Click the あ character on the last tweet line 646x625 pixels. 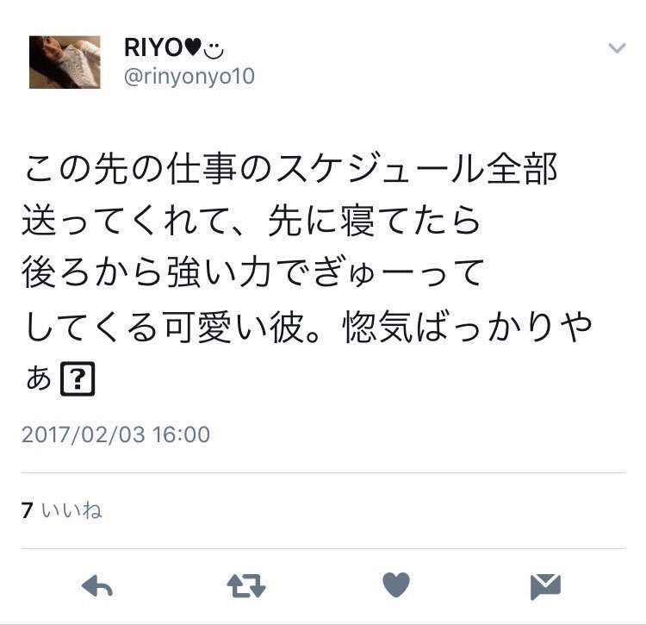click(39, 378)
